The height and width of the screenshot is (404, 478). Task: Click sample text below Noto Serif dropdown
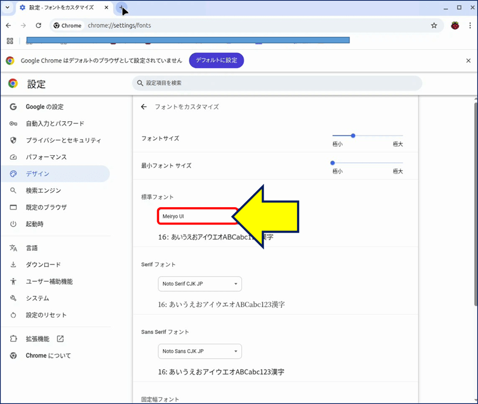(x=221, y=304)
